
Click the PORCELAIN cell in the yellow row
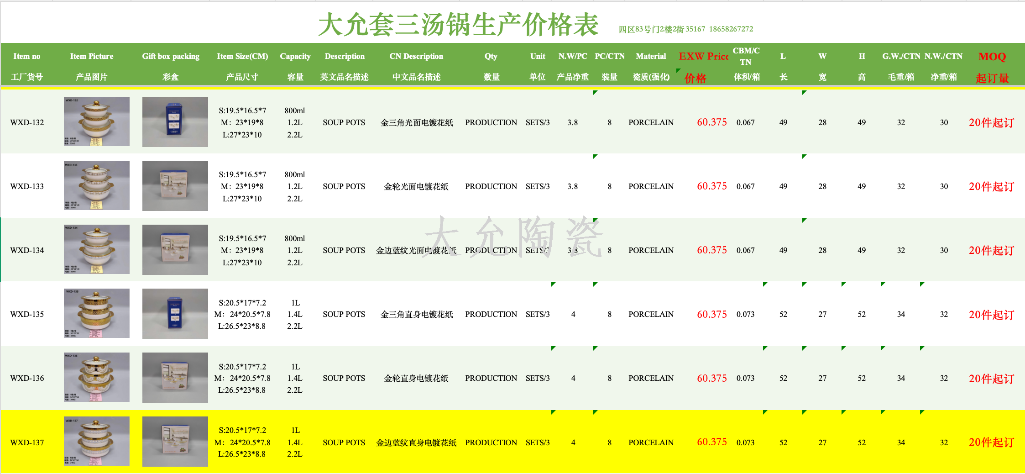[650, 442]
